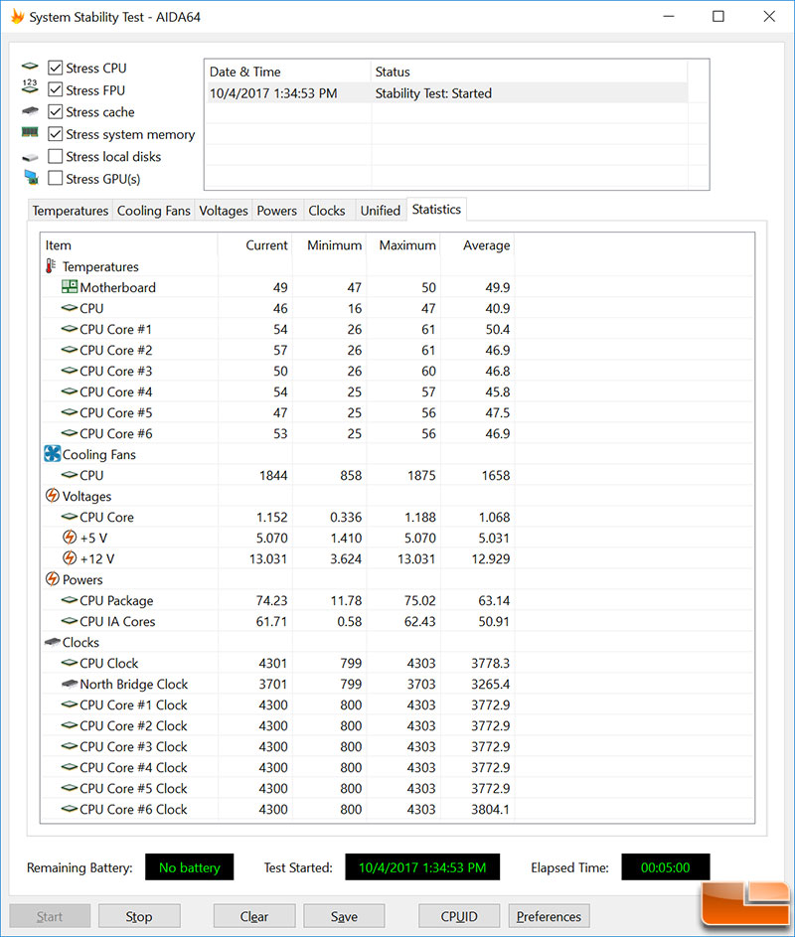Open the Cooling Fans tab
795x937 pixels.
click(154, 211)
